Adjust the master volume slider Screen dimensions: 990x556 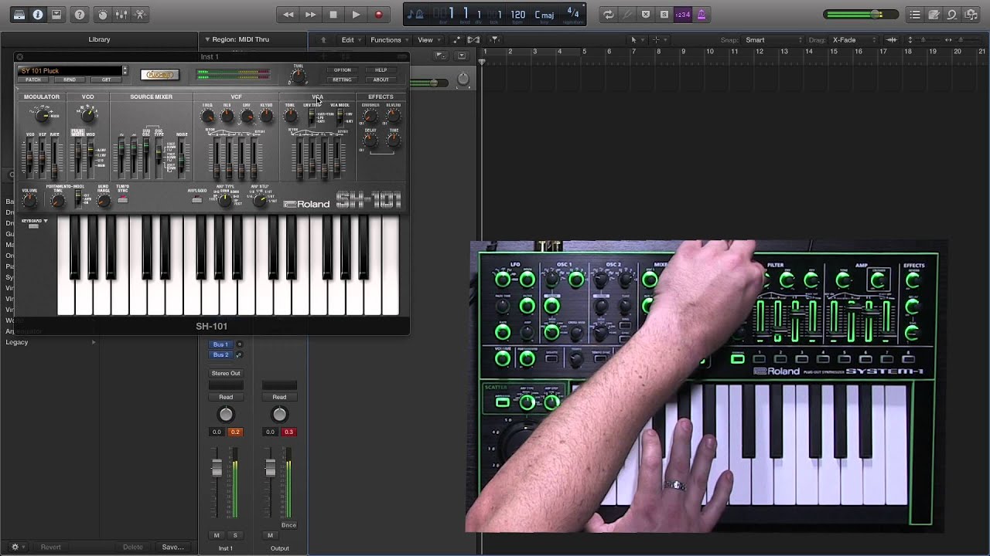(861, 15)
